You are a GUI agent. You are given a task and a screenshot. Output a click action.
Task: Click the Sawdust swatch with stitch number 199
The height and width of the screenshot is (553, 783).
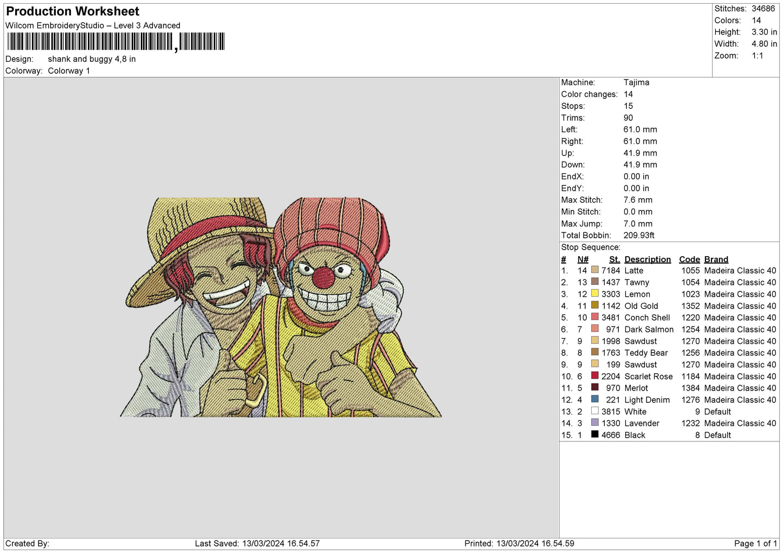pyautogui.click(x=595, y=363)
